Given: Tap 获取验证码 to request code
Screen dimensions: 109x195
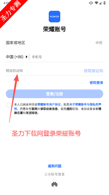Looking at the screenshot, I should tap(94, 71).
